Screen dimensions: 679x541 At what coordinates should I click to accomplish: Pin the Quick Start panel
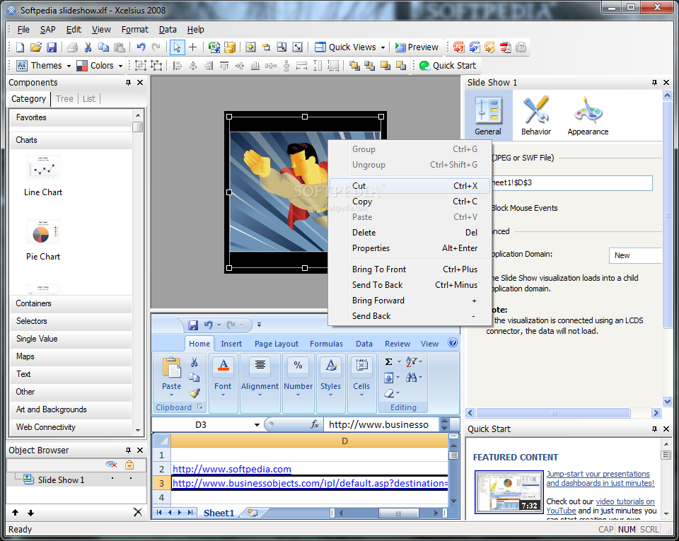click(x=654, y=429)
